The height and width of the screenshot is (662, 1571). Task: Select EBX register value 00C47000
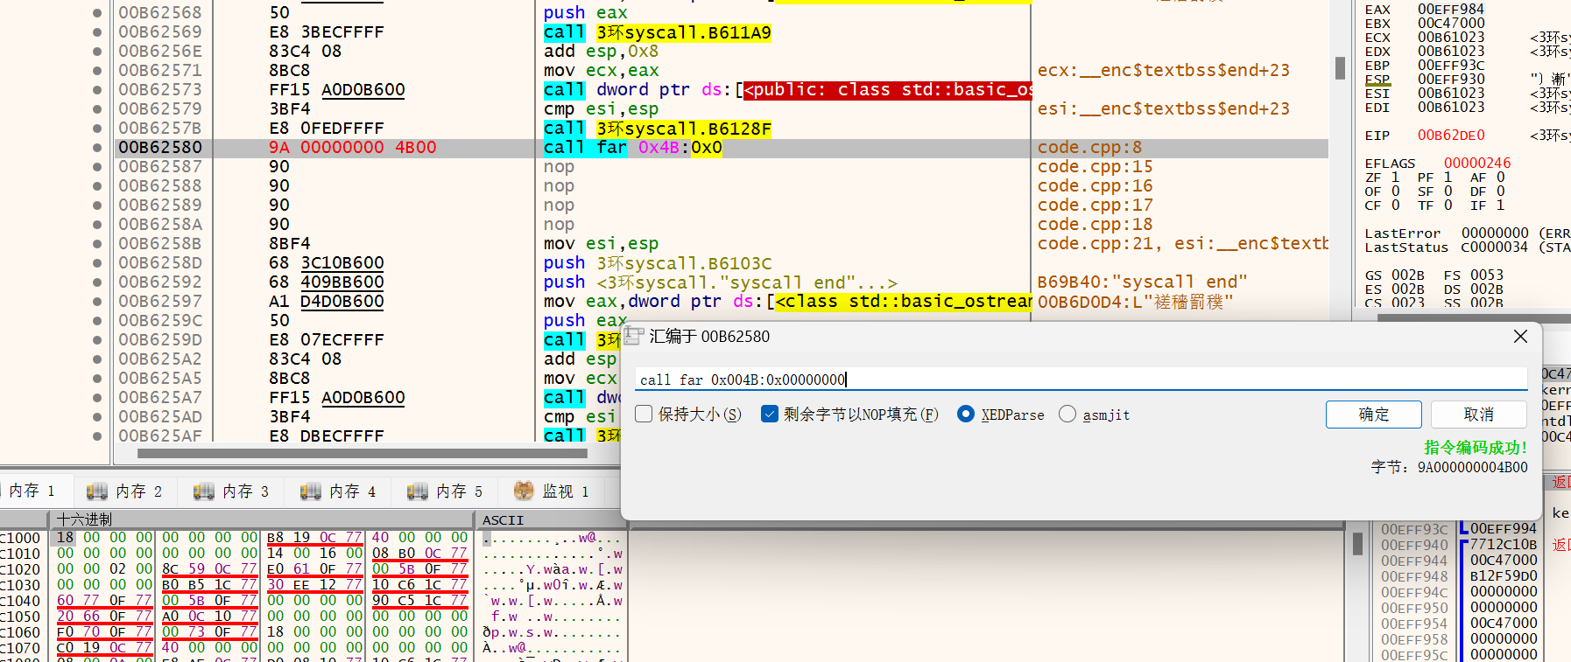coord(1451,24)
